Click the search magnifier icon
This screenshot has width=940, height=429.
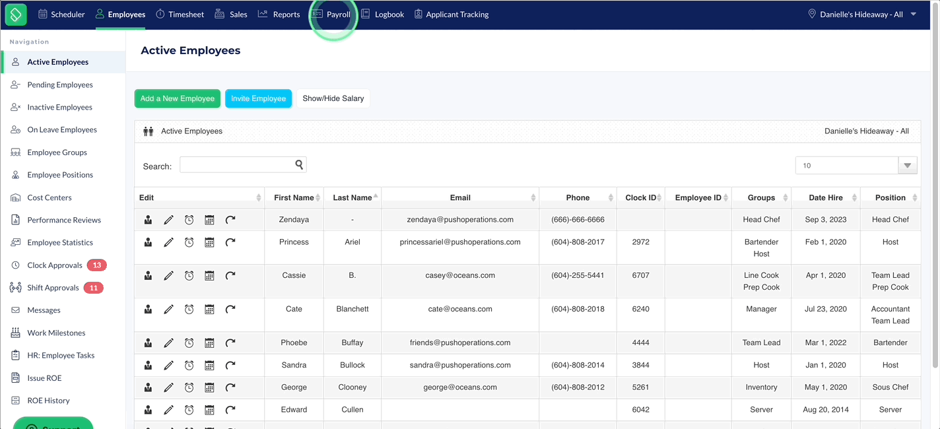tap(299, 165)
